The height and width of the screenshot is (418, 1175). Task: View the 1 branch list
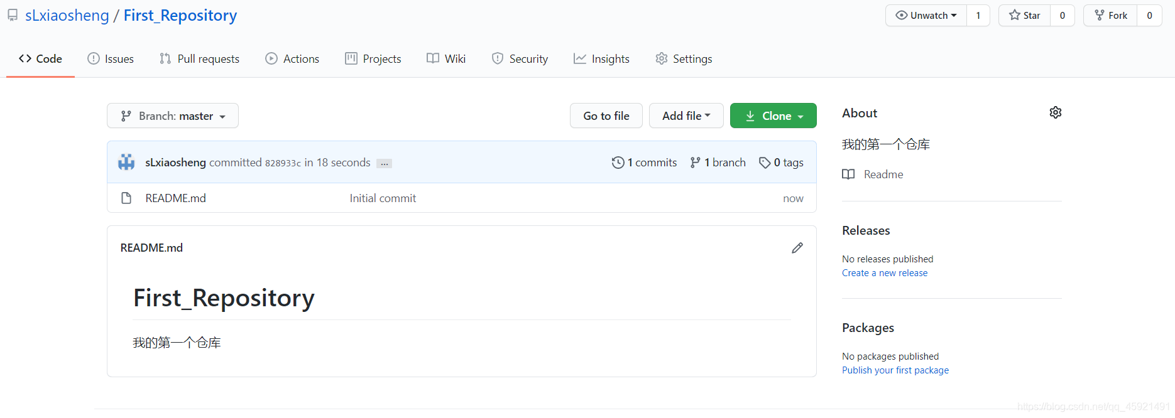(x=718, y=163)
